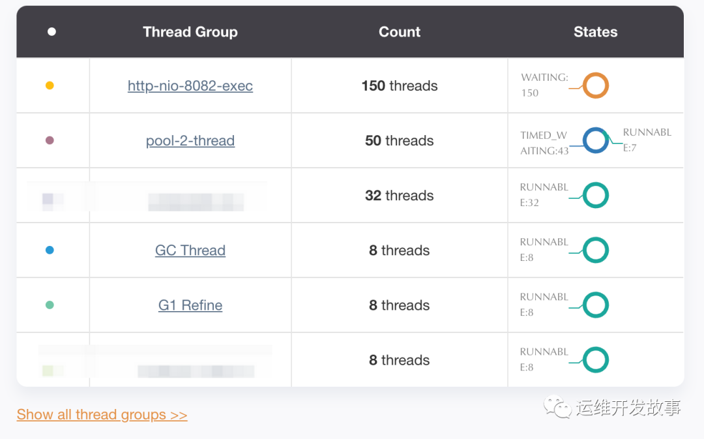Image resolution: width=704 pixels, height=439 pixels.
Task: Click the white dot in table header
Action: [51, 32]
